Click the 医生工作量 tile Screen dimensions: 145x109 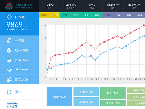point(113,93)
